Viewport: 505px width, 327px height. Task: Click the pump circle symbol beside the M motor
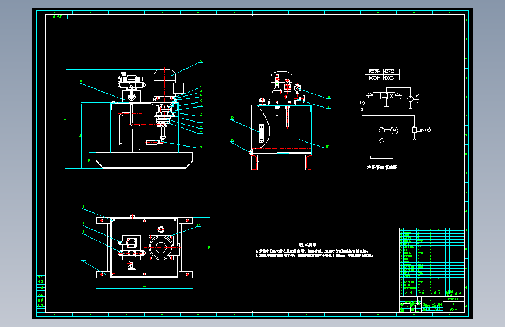tap(382, 130)
